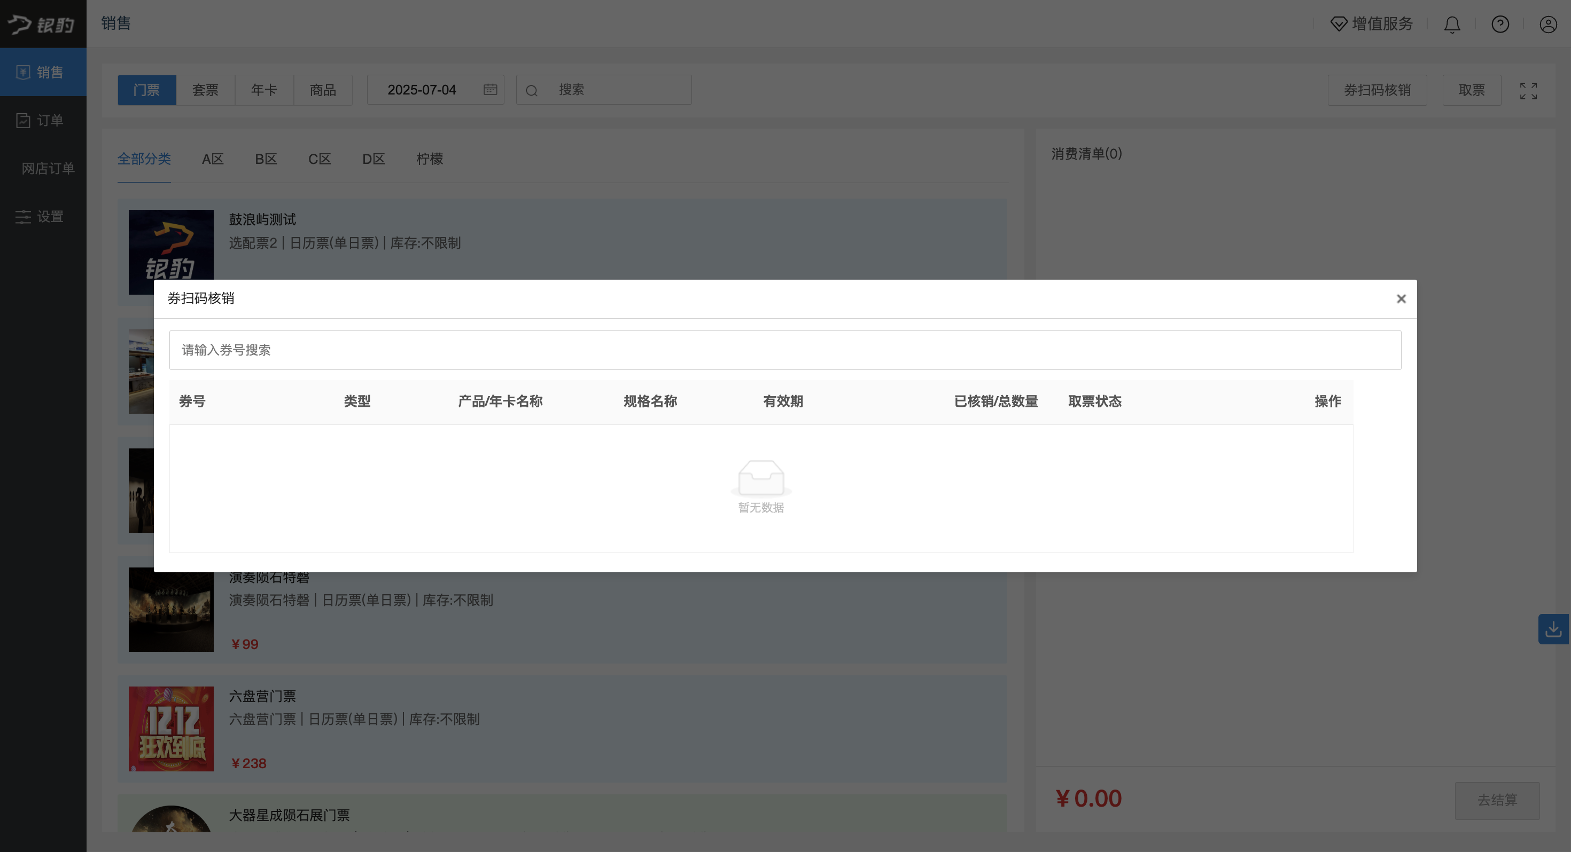This screenshot has width=1571, height=852.
Task: Click the calendar icon in date field
Action: [x=491, y=90]
